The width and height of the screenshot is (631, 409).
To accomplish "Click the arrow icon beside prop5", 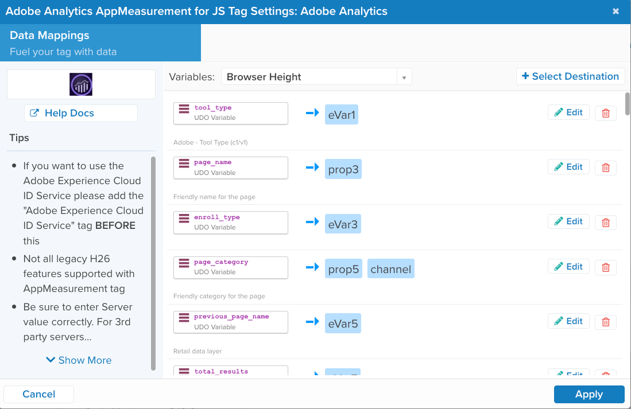I will click(x=312, y=267).
